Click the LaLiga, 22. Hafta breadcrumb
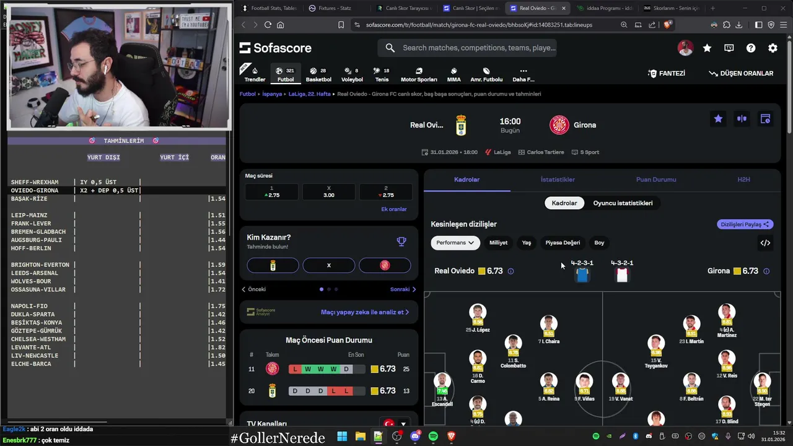Image resolution: width=793 pixels, height=446 pixels. (x=309, y=94)
